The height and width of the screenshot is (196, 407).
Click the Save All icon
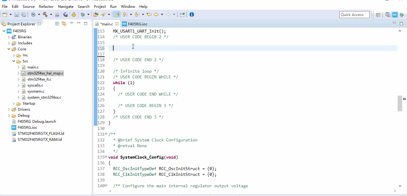point(23,14)
